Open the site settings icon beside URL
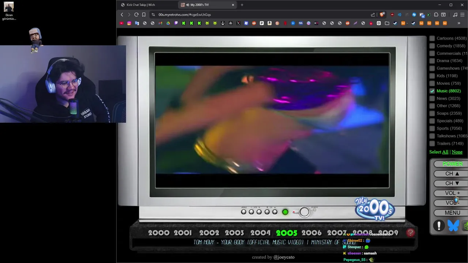The image size is (468, 263). pyautogui.click(x=153, y=15)
